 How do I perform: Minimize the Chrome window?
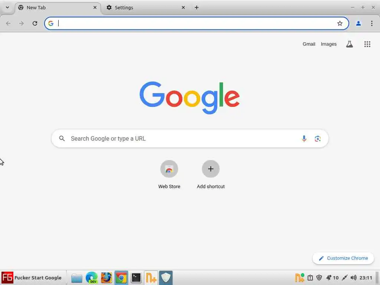click(353, 7)
